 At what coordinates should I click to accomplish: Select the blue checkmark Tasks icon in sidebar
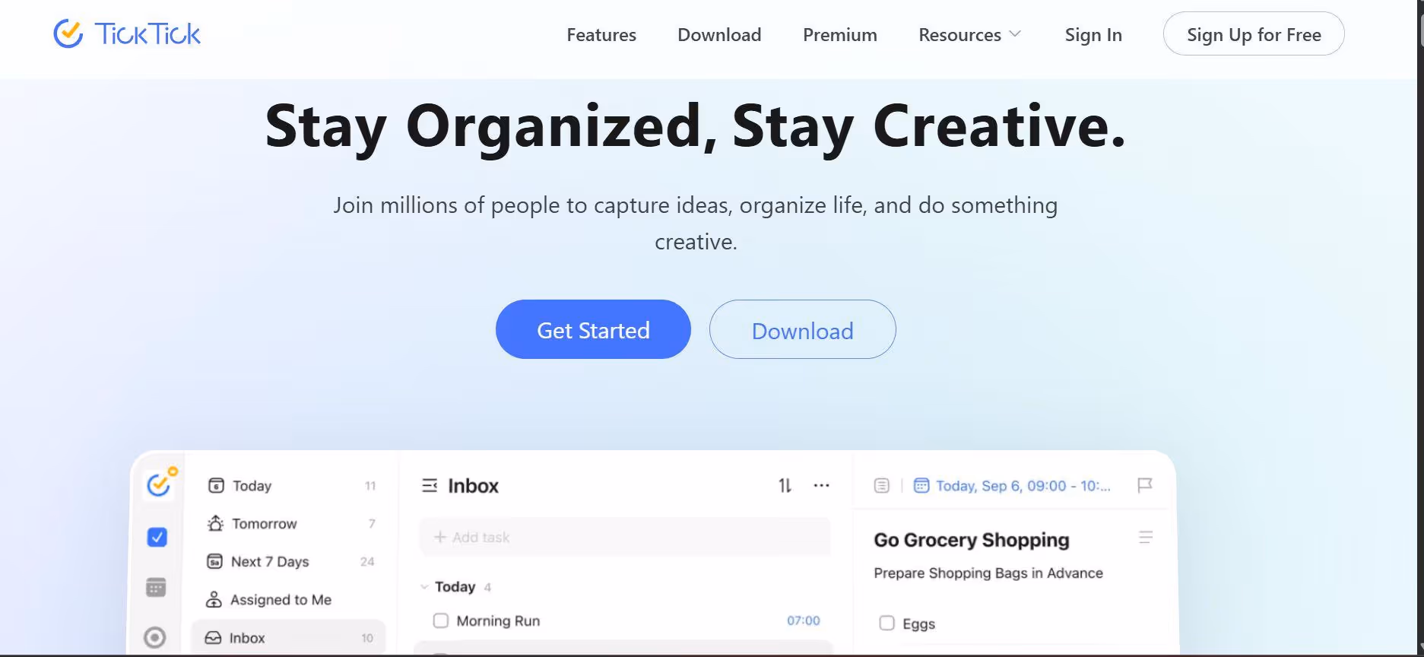click(x=157, y=537)
